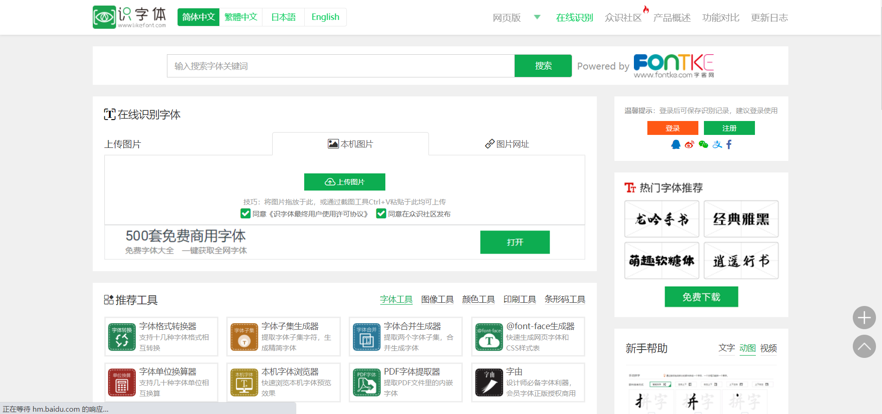Switch to 本机图片 tab

click(x=351, y=144)
